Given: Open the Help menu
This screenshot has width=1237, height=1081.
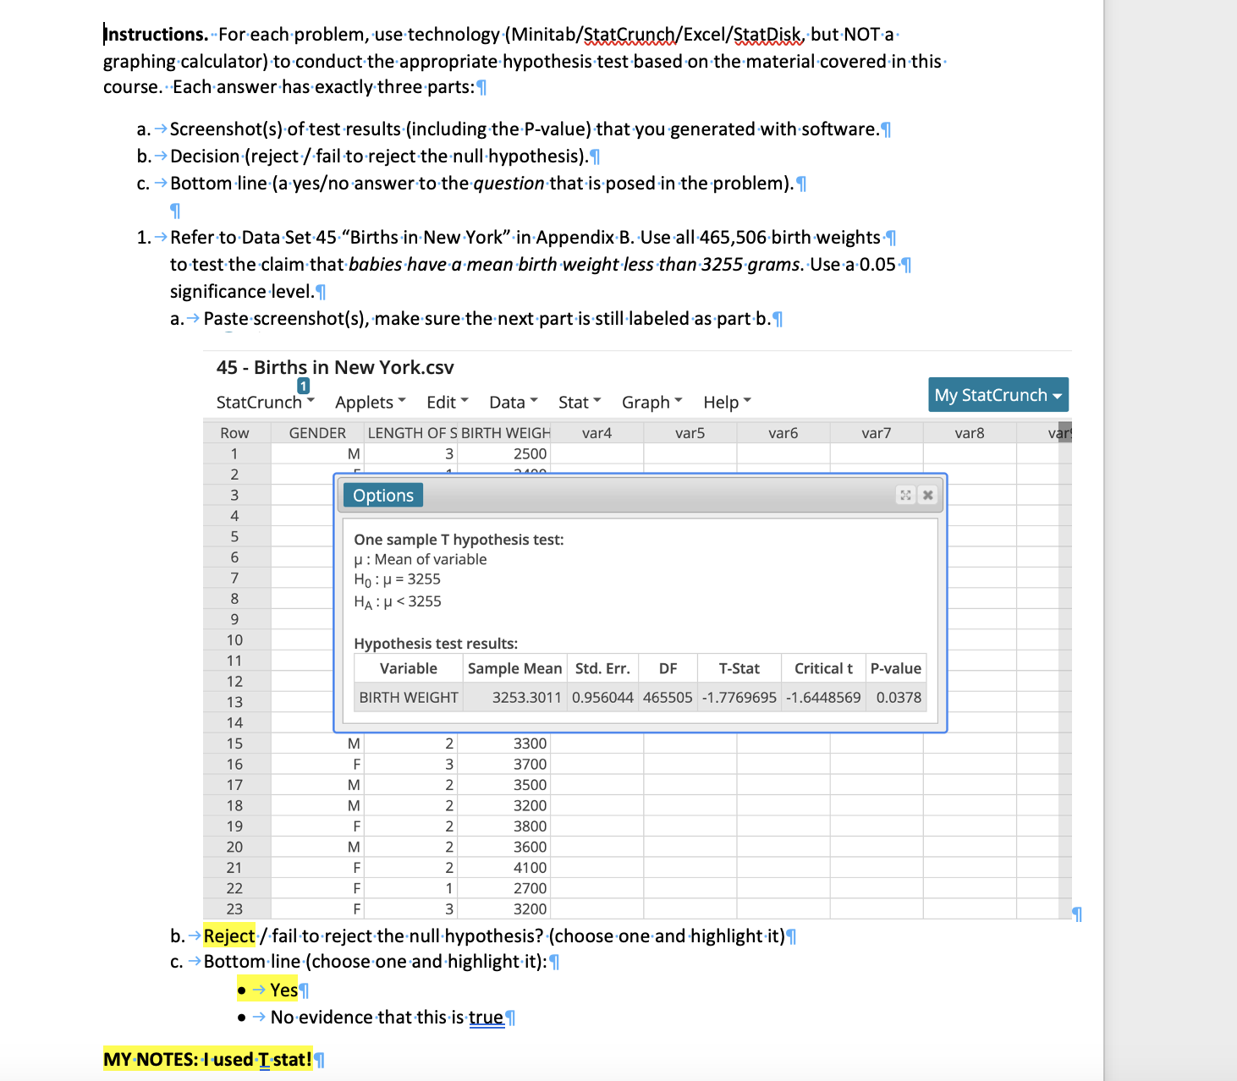Looking at the screenshot, I should click(724, 401).
